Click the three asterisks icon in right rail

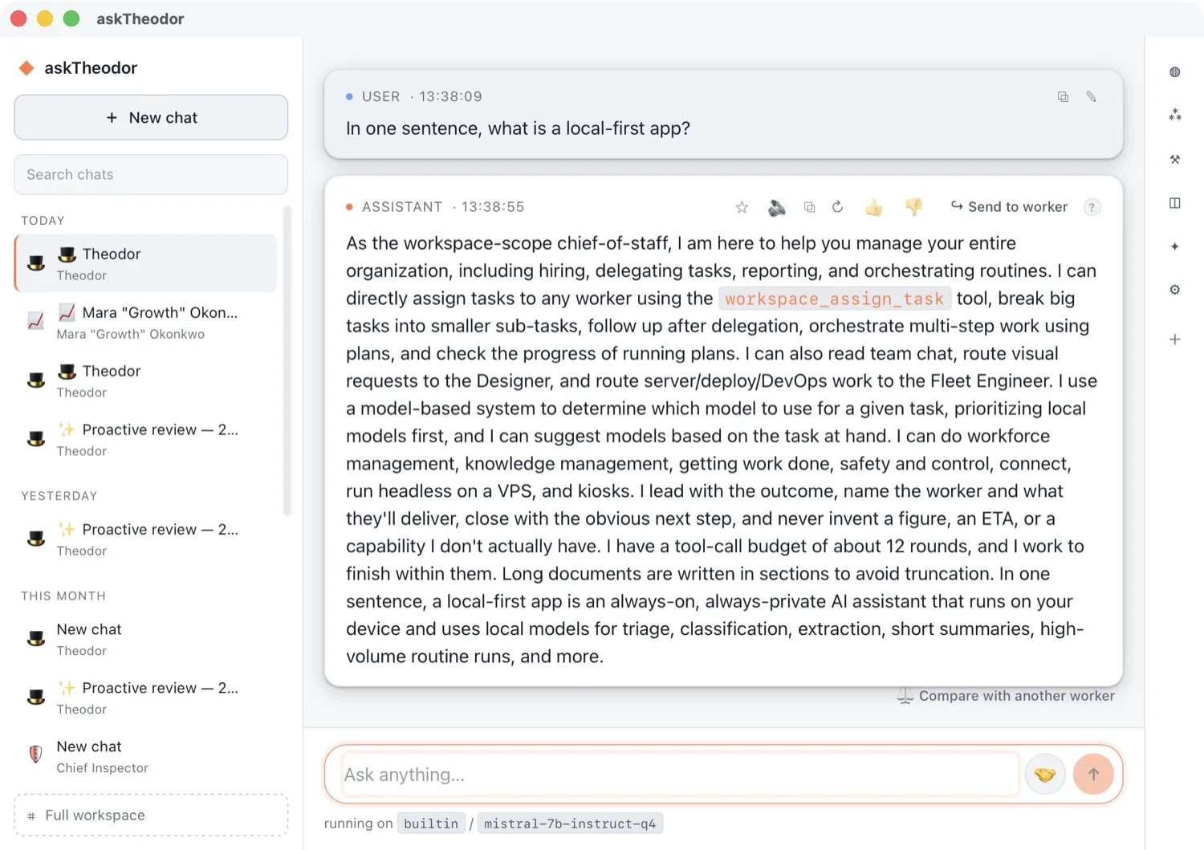(1174, 116)
